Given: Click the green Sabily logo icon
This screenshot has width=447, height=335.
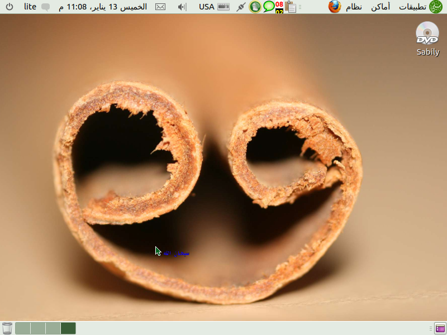Looking at the screenshot, I should click(x=435, y=7).
